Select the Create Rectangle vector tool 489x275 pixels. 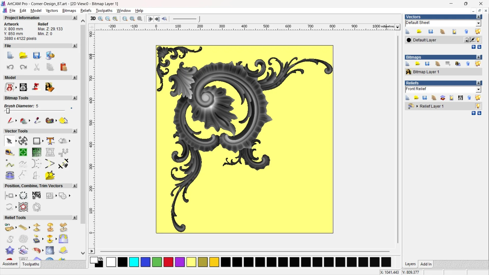(37, 141)
